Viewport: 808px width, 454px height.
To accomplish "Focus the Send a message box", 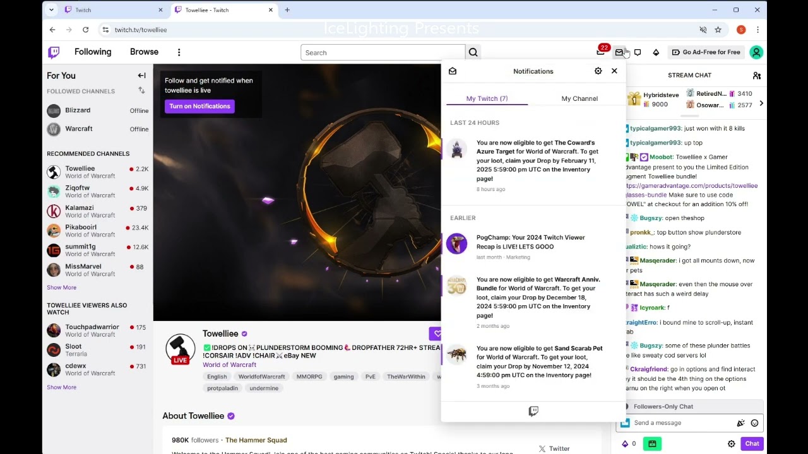I will [682, 423].
